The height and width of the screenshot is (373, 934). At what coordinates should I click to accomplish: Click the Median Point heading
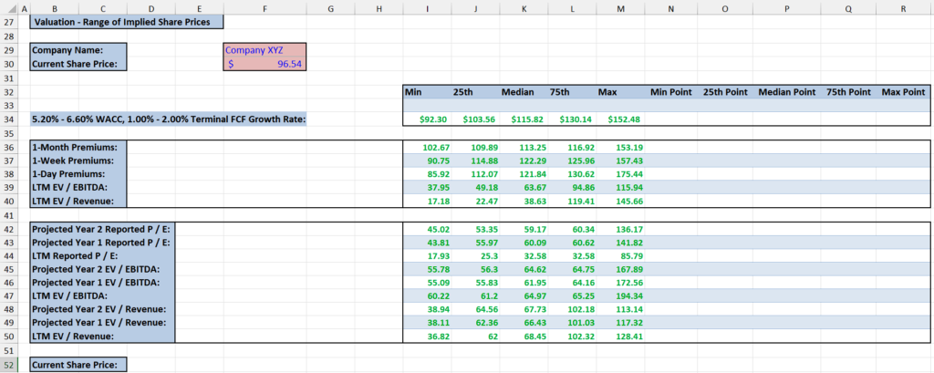coord(787,92)
